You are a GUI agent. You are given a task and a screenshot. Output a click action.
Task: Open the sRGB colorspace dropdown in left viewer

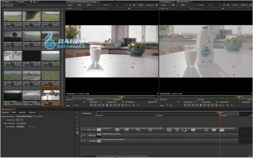[89, 5]
